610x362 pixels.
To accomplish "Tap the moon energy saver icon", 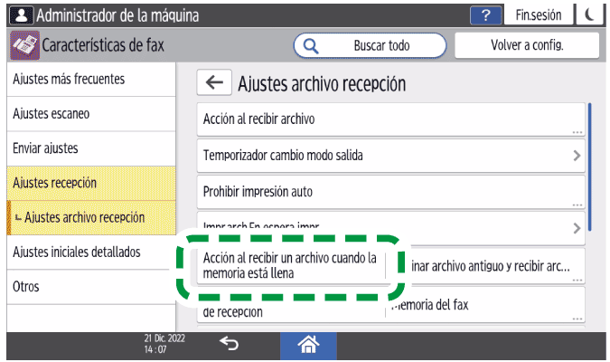I will (x=589, y=15).
